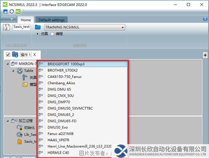The image size is (209, 158).
Task: Choose DMG DMU 65 from machine list
Action: click(x=59, y=89)
